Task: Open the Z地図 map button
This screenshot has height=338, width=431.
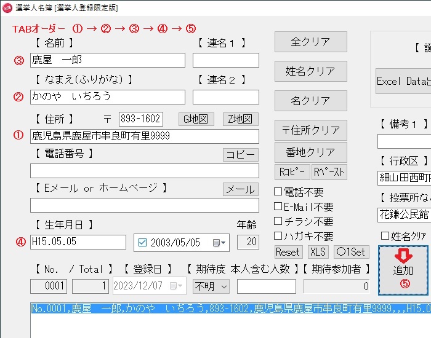Action: tap(240, 119)
